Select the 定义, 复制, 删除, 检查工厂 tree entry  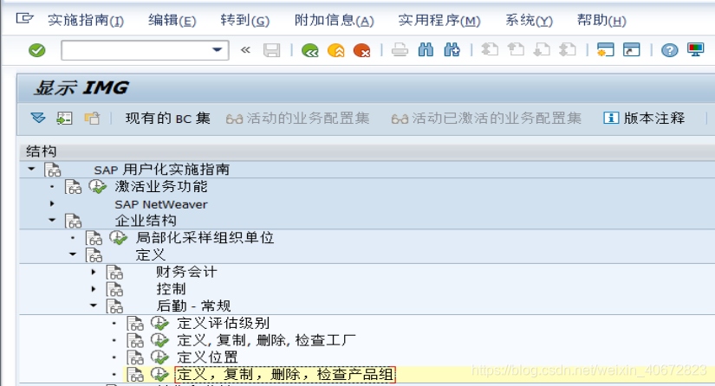(266, 340)
